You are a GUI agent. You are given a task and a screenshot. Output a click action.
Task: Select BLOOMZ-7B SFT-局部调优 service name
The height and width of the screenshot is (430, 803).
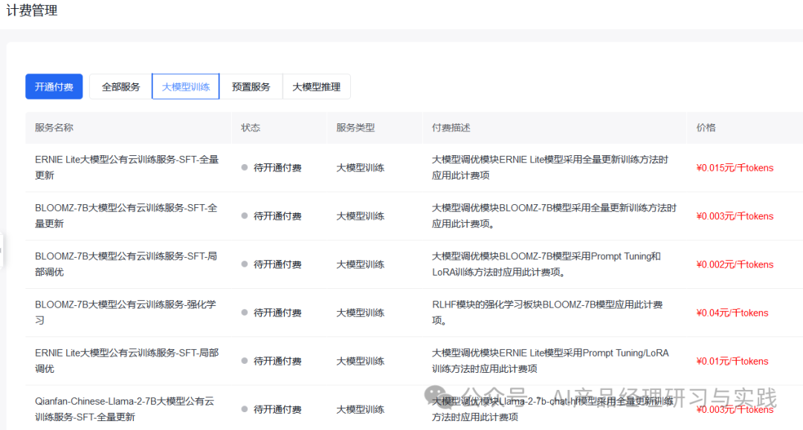click(x=126, y=264)
